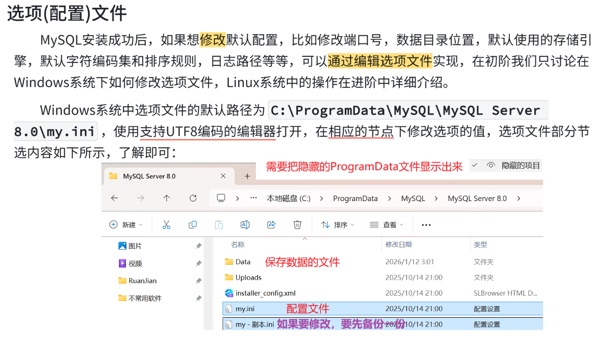604x339 pixels.
Task: Select the Data folder row
Action: [382, 262]
